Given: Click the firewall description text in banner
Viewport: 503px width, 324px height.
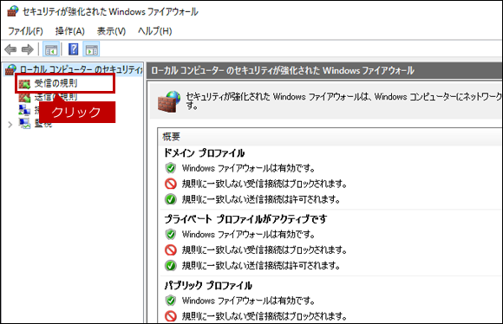Looking at the screenshot, I should pos(344,101).
